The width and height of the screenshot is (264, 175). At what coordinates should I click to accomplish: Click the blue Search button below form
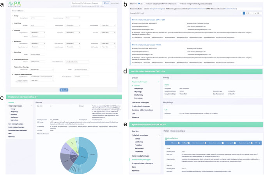64,90
